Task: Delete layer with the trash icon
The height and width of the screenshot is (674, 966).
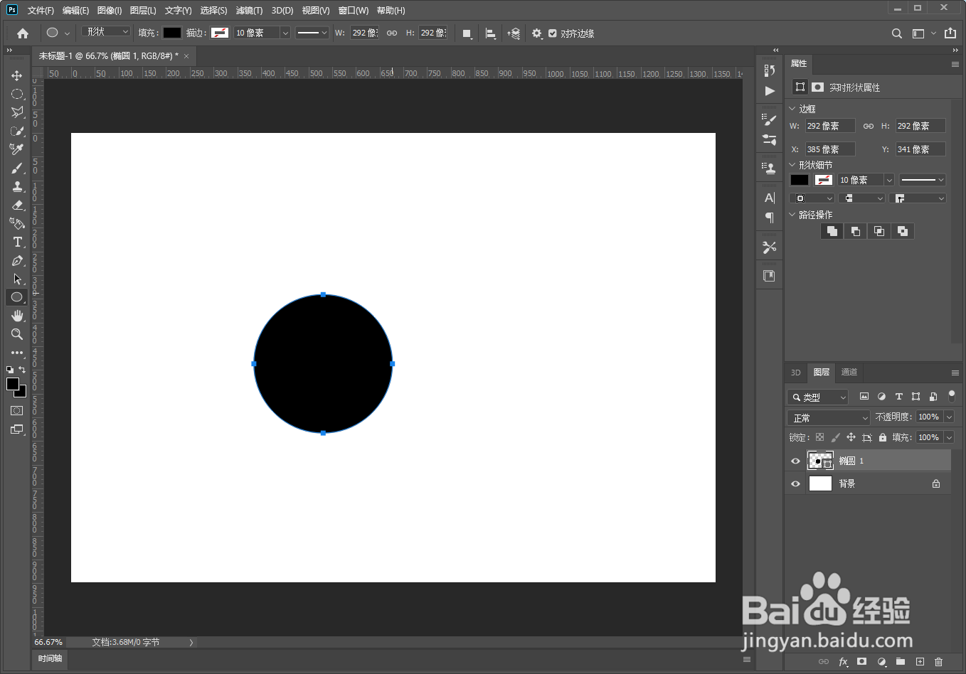Action: point(938,662)
